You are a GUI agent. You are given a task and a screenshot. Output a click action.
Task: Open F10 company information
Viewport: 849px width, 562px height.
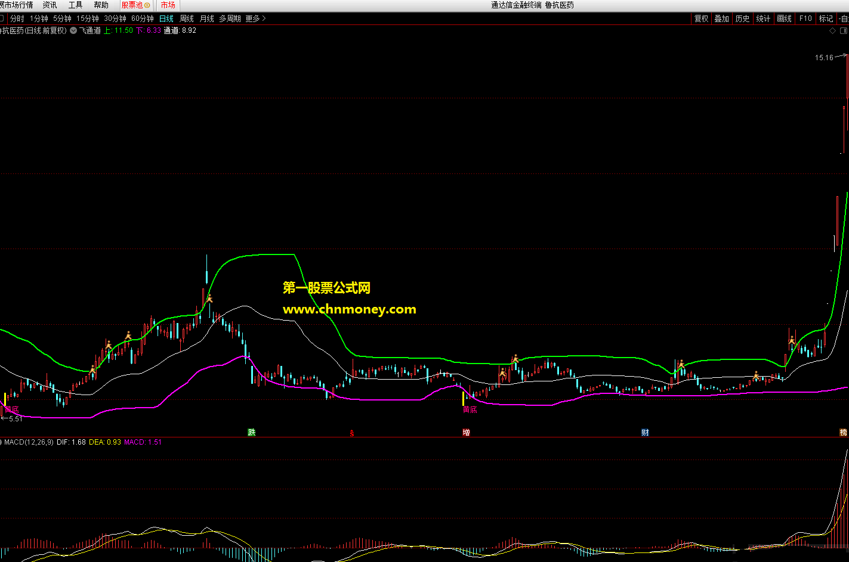tap(805, 18)
